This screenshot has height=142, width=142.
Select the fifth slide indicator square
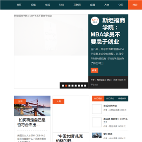pyautogui.click(x=76, y=86)
